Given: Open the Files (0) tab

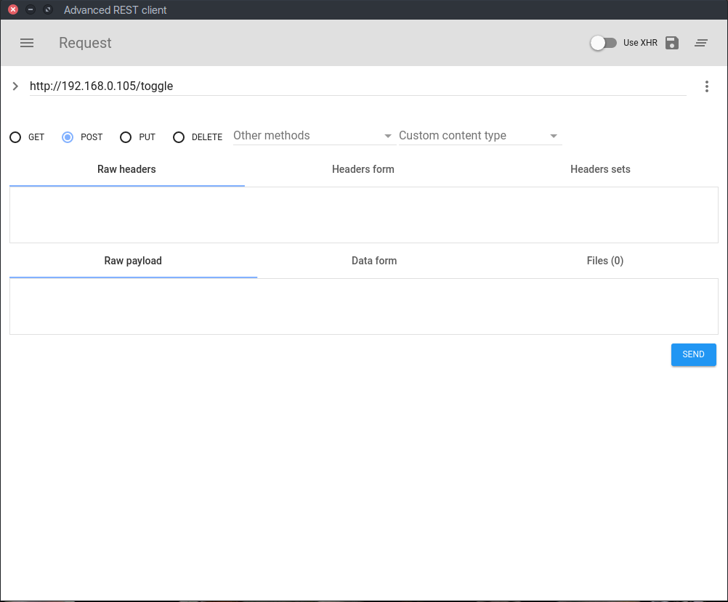Looking at the screenshot, I should point(604,261).
